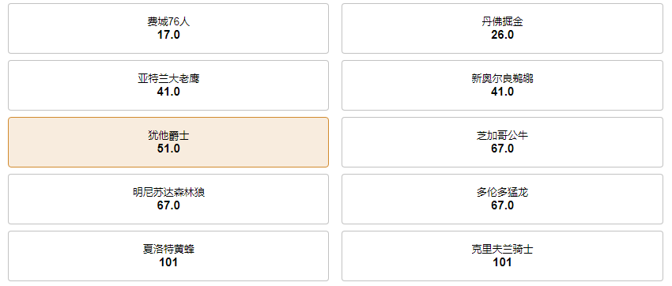Click 101 odds under 夏洛特黄蜂
The height and width of the screenshot is (286, 672).
[168, 262]
